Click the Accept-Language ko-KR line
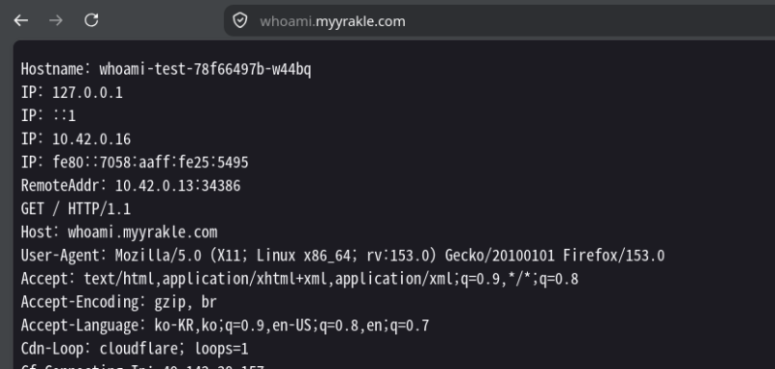 tap(225, 325)
